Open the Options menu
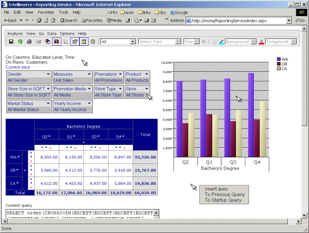The height and width of the screenshot is (233, 309). (68, 33)
